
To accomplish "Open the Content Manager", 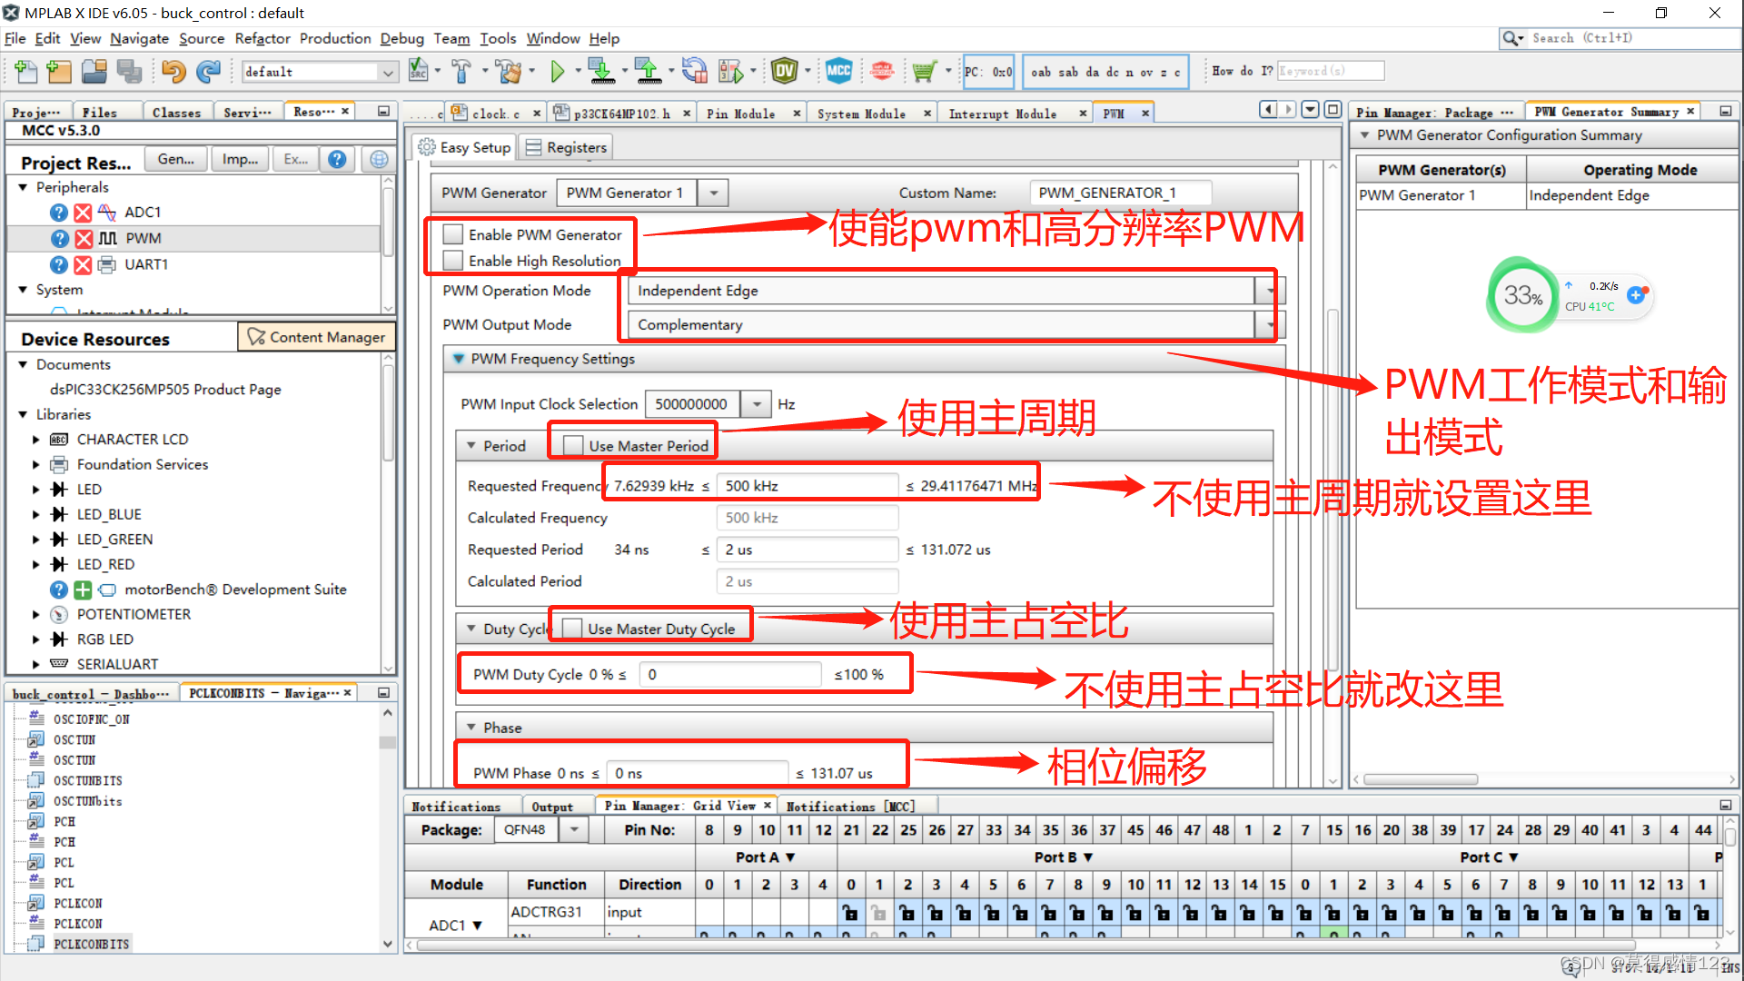I will 317,337.
